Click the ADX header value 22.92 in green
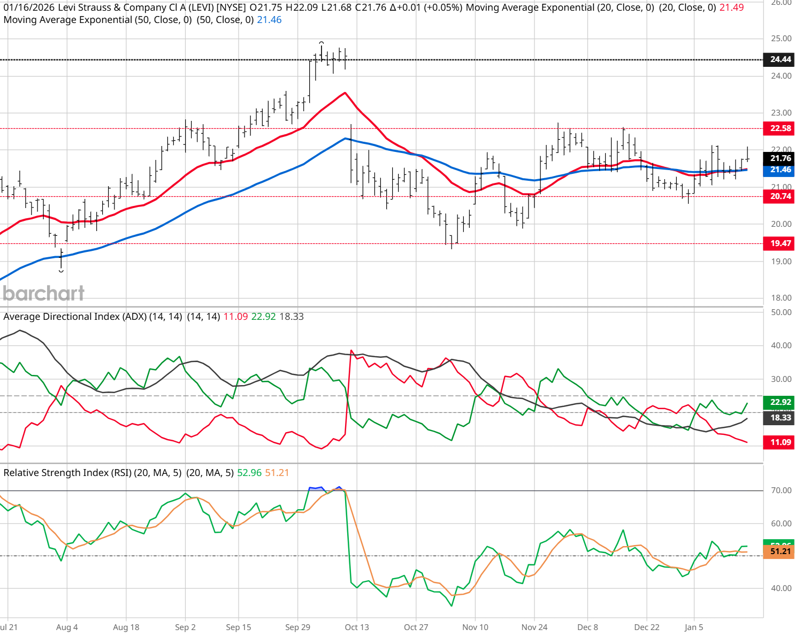795x637 pixels. click(x=264, y=317)
